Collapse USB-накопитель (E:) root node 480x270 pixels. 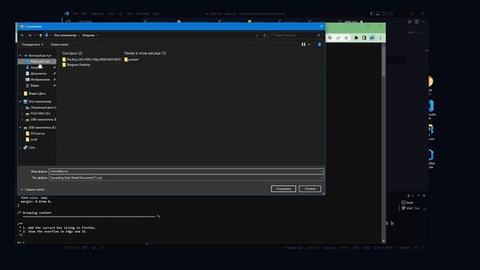pos(20,127)
